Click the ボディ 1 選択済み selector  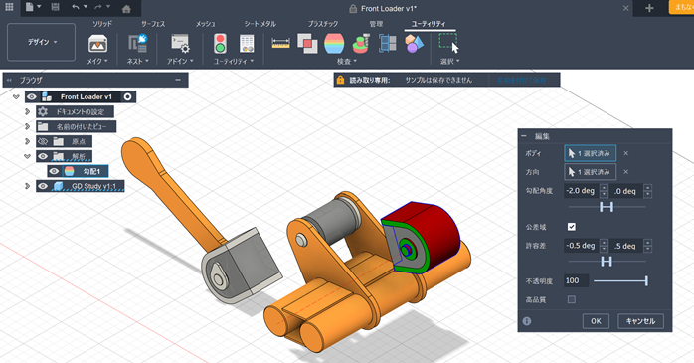point(590,153)
